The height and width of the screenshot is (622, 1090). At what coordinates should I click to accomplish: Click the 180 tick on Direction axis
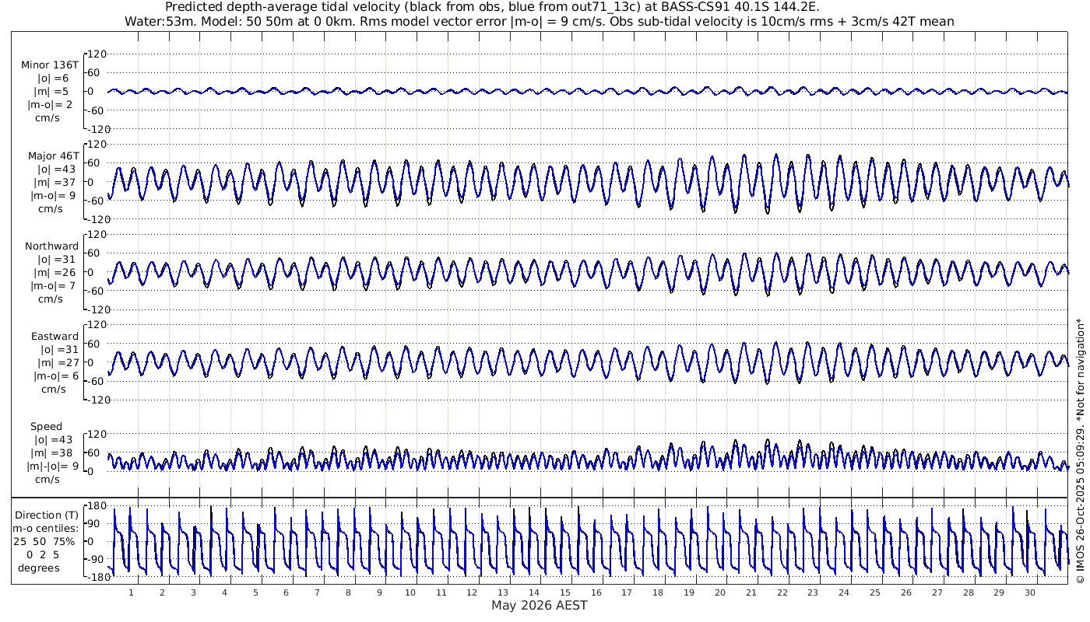pyautogui.click(x=96, y=506)
